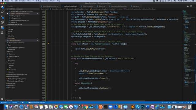Open the Extensions view in activity bar
This screenshot has height=110, width=196.
(2, 27)
